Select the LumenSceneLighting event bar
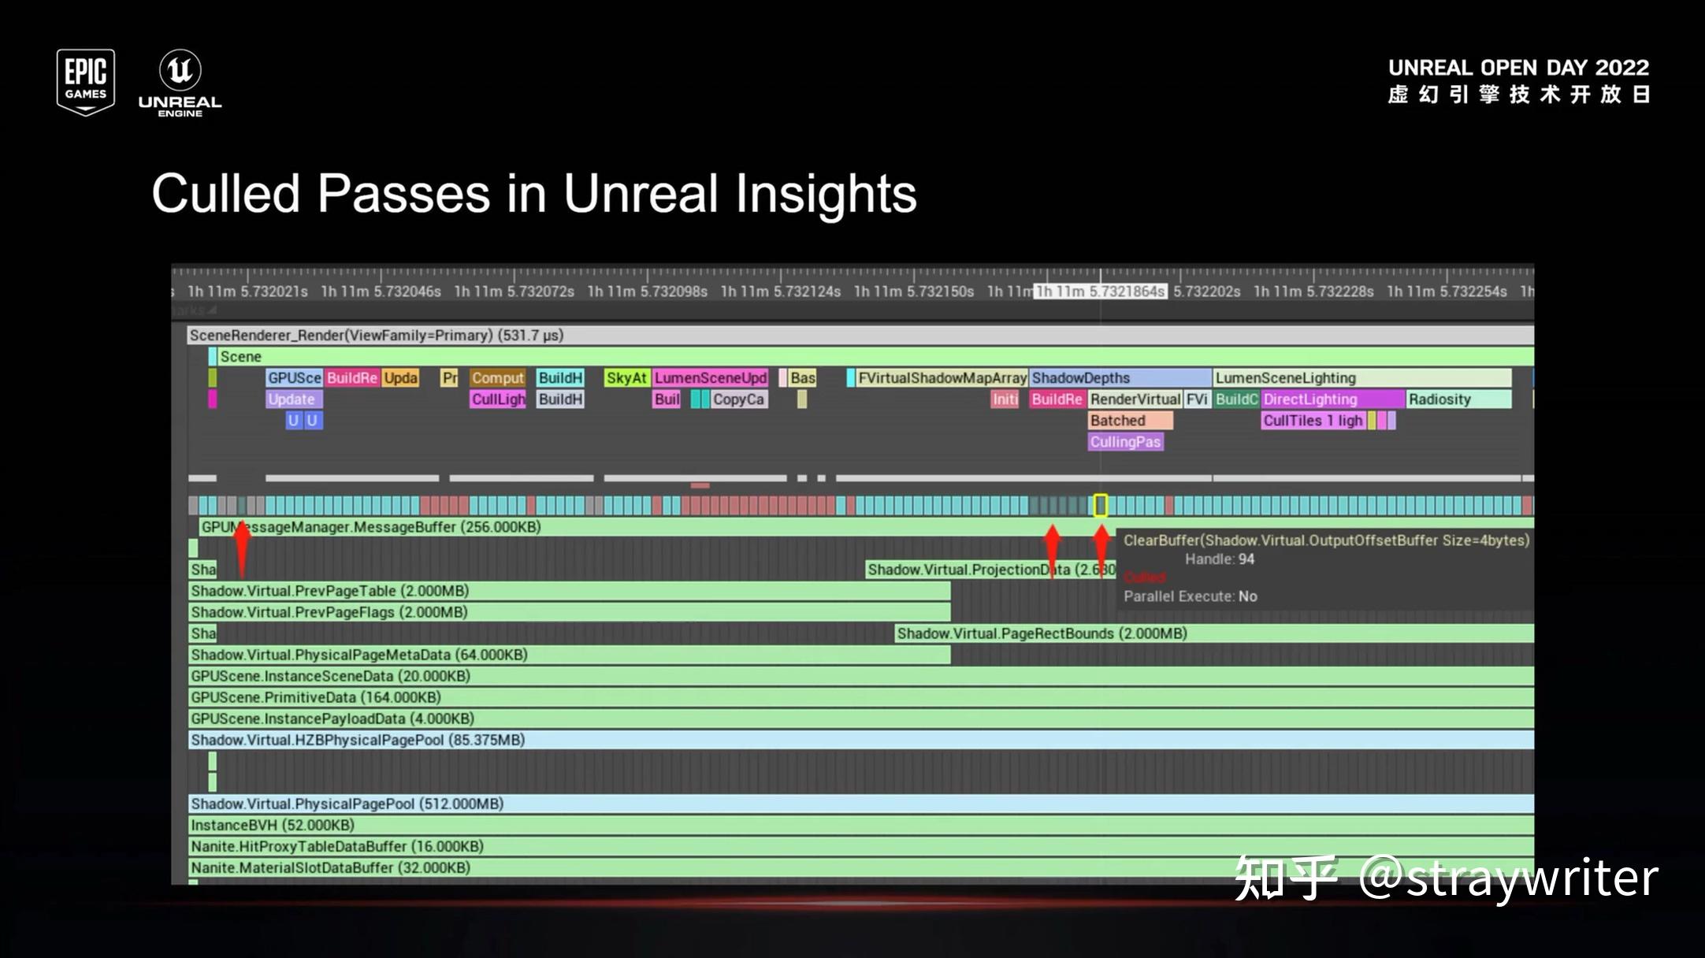Viewport: 1705px width, 958px height. click(x=1361, y=378)
